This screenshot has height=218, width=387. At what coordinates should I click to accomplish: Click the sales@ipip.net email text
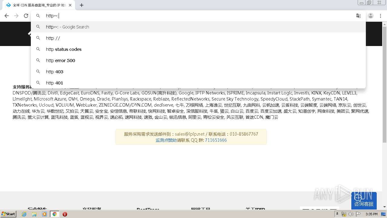[x=190, y=134]
